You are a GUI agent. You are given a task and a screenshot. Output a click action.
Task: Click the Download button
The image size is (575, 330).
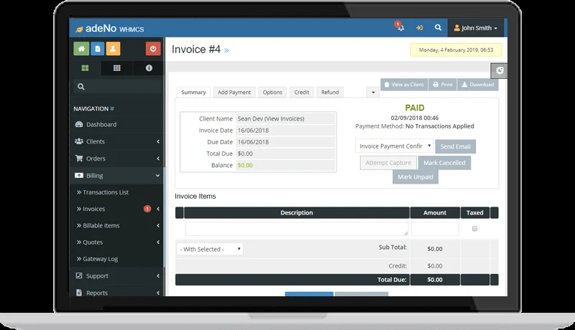pos(478,85)
